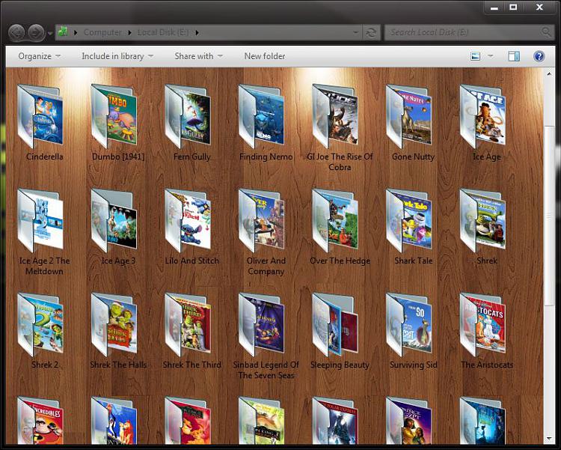Click the Surviving Sid folder icon
The height and width of the screenshot is (450, 561).
coord(409,325)
